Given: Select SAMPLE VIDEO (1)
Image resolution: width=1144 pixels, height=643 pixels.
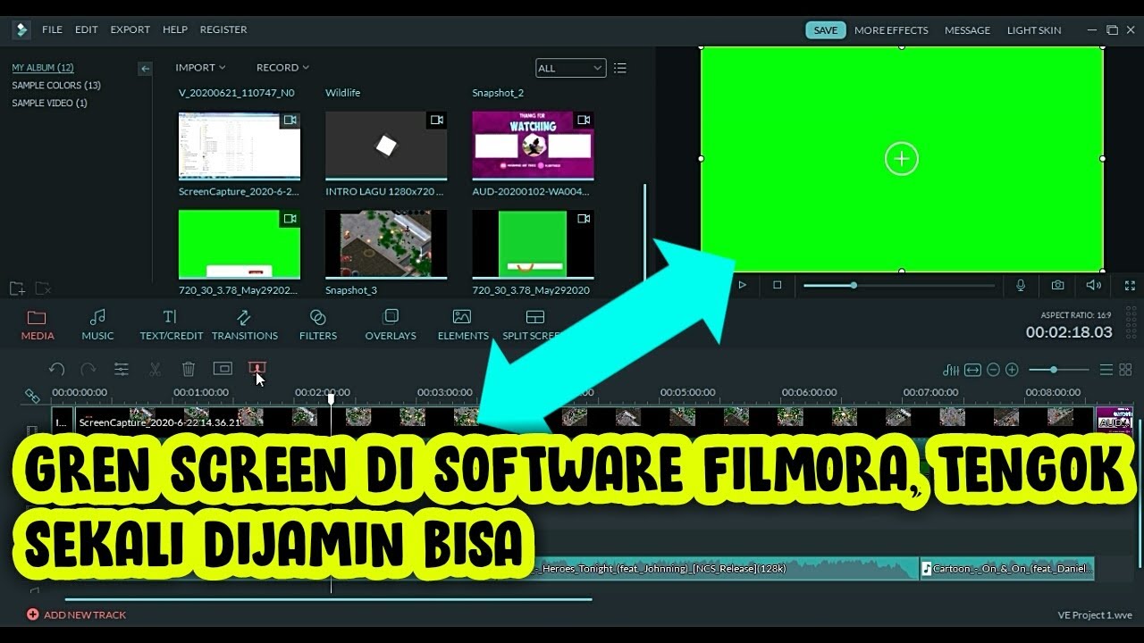Looking at the screenshot, I should point(49,104).
